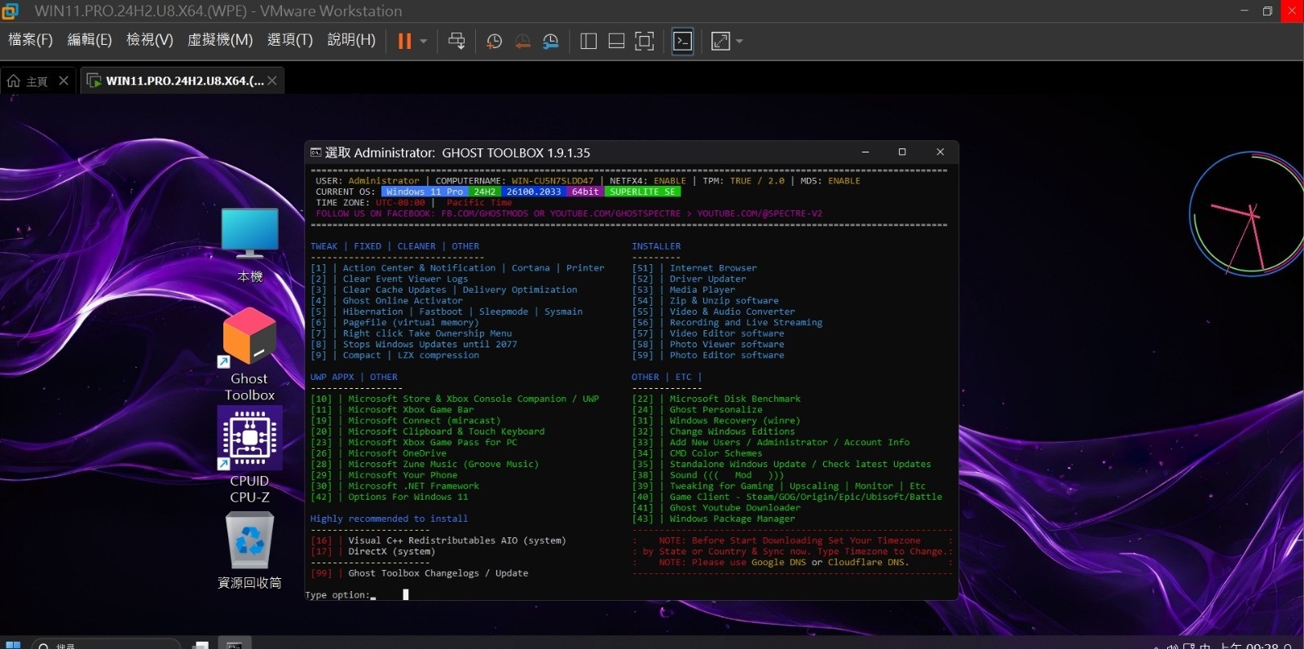1304x649 pixels.
Task: Click "Visual C++ Redistributables AIO (system)" line
Action: pos(456,541)
